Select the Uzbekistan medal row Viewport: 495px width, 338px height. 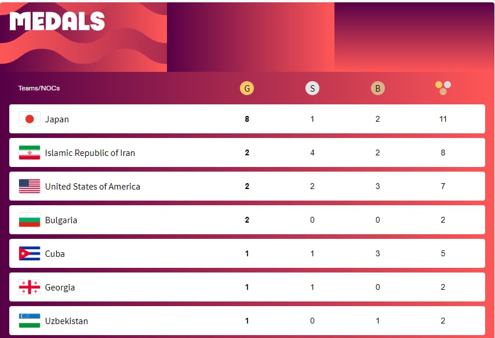click(247, 321)
